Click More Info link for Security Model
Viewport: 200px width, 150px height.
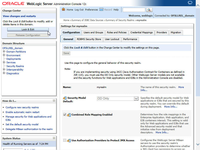[x=170, y=107]
